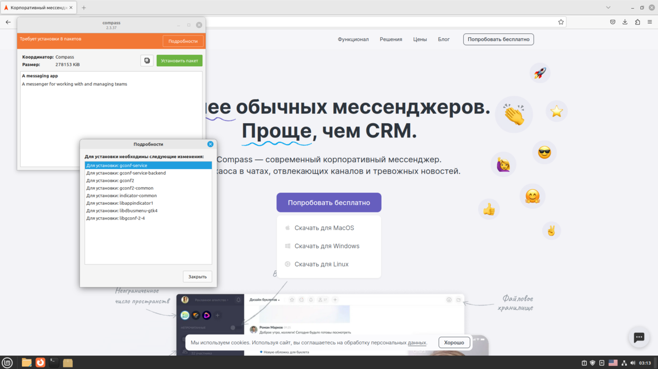Open the Linux Mint start menu

click(8, 362)
